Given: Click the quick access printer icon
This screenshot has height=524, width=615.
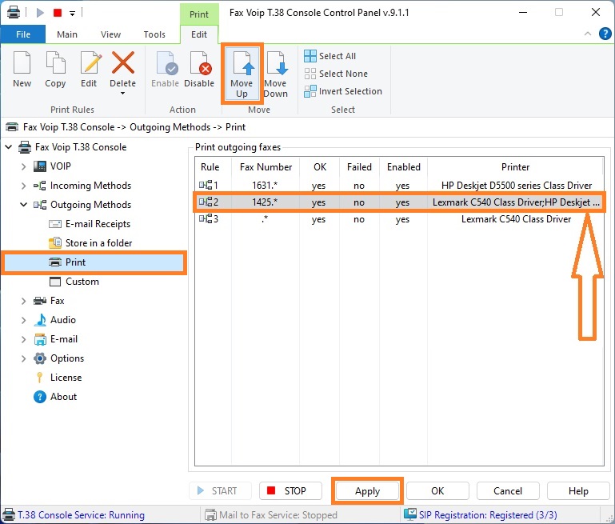Looking at the screenshot, I should click(x=14, y=13).
